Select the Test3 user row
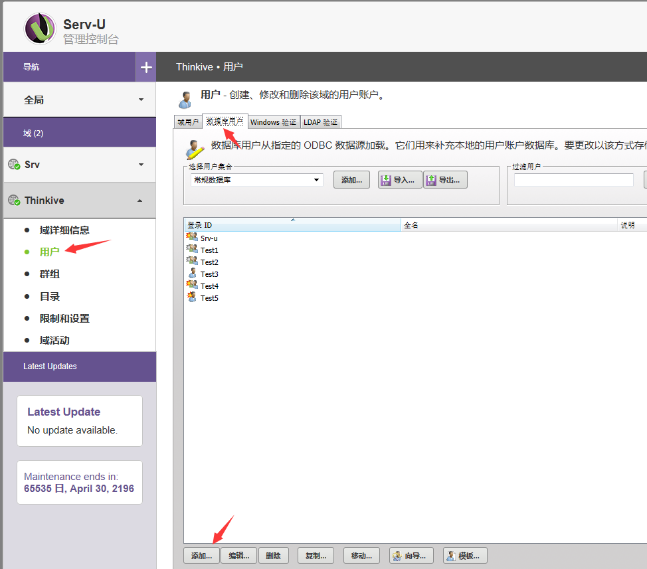Screen dimensions: 647x569 [x=416, y=274]
